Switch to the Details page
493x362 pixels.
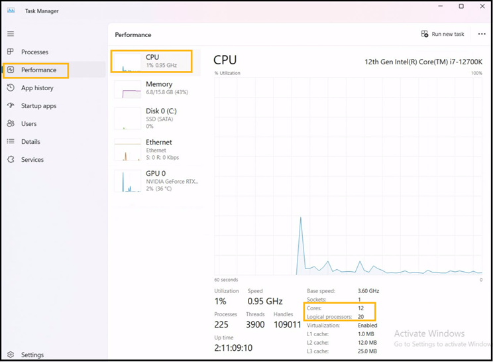[x=30, y=141]
